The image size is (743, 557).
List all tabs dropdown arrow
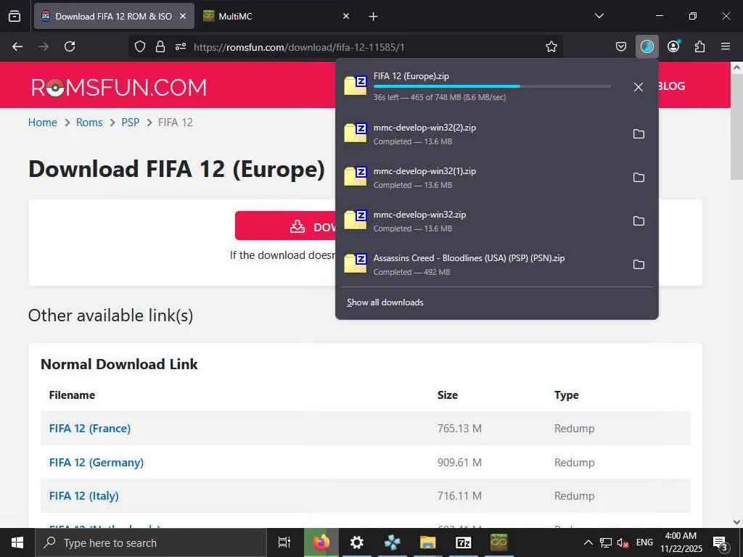coord(599,16)
